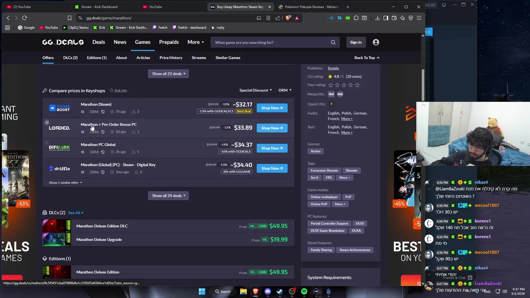The image size is (530, 298).
Task: Click the browser address bar
Action: 166,18
